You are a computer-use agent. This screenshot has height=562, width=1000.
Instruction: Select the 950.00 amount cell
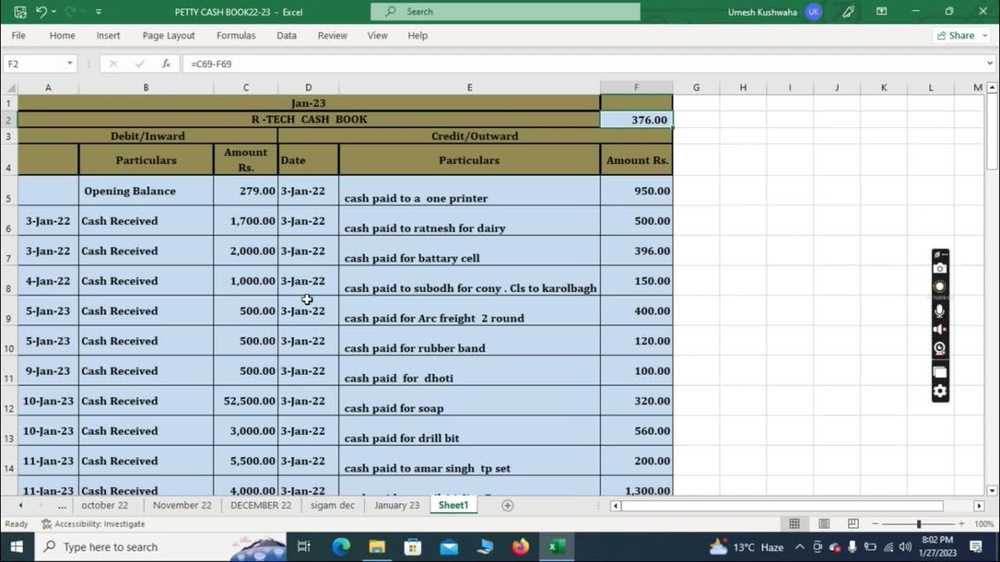point(636,190)
